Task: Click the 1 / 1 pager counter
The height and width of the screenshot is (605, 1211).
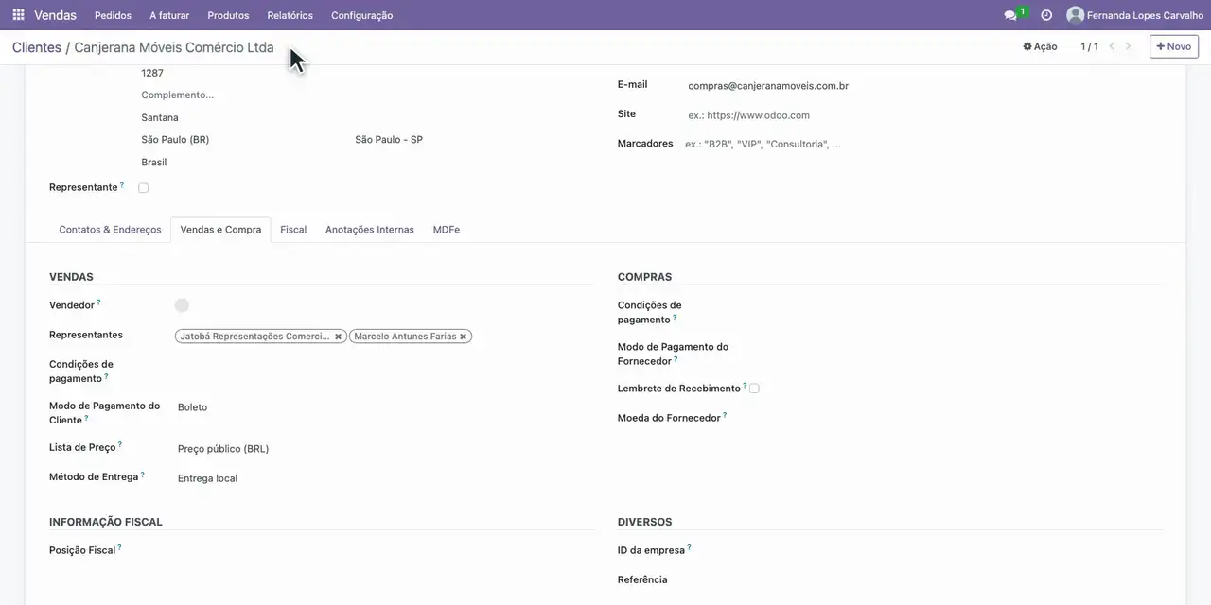Action: (x=1089, y=46)
